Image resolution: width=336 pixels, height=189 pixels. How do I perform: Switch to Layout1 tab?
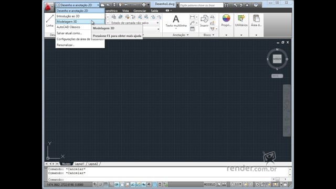[79, 164]
